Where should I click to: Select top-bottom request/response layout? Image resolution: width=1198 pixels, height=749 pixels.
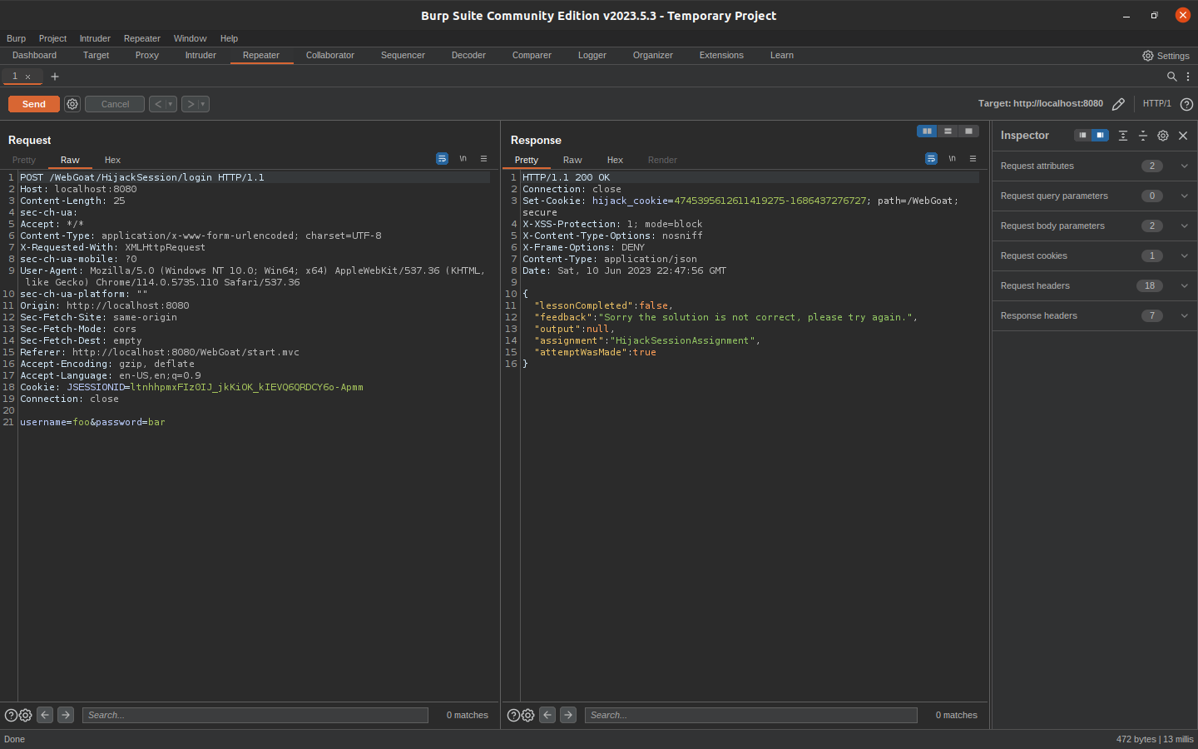coord(948,131)
